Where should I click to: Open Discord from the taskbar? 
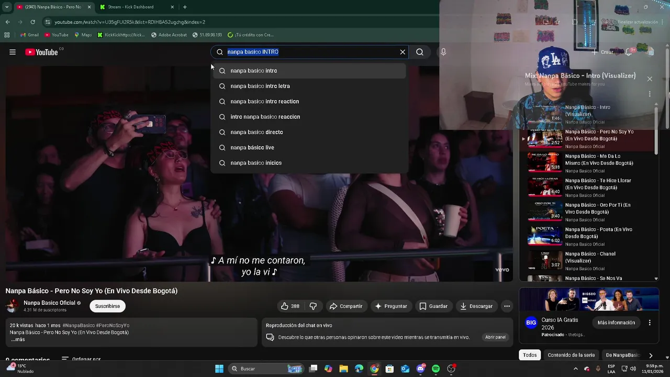(420, 369)
